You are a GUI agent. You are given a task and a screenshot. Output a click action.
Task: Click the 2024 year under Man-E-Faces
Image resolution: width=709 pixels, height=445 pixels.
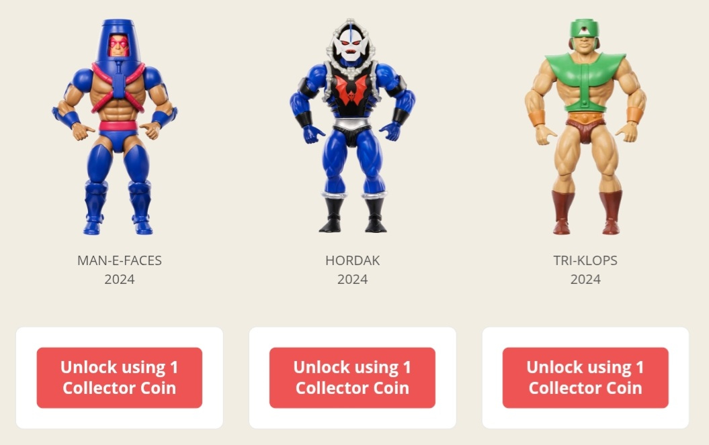[x=120, y=279]
